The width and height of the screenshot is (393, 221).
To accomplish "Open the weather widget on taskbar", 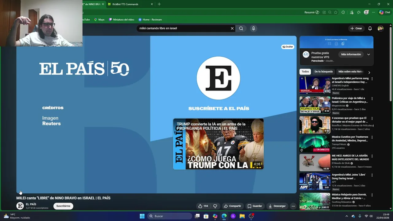I will click(17, 216).
